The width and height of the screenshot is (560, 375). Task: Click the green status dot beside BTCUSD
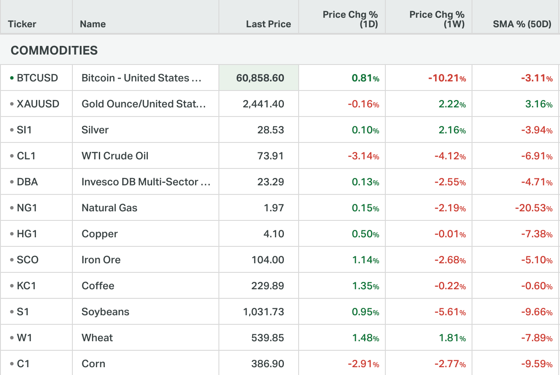coord(12,78)
